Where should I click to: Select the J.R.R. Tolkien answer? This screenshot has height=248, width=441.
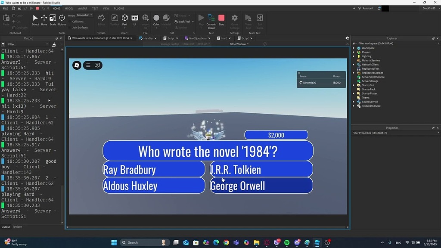pos(261,169)
